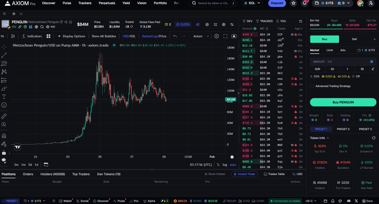Set chart range to 5d
Screen dimensions: 379x204
tap(30, 165)
